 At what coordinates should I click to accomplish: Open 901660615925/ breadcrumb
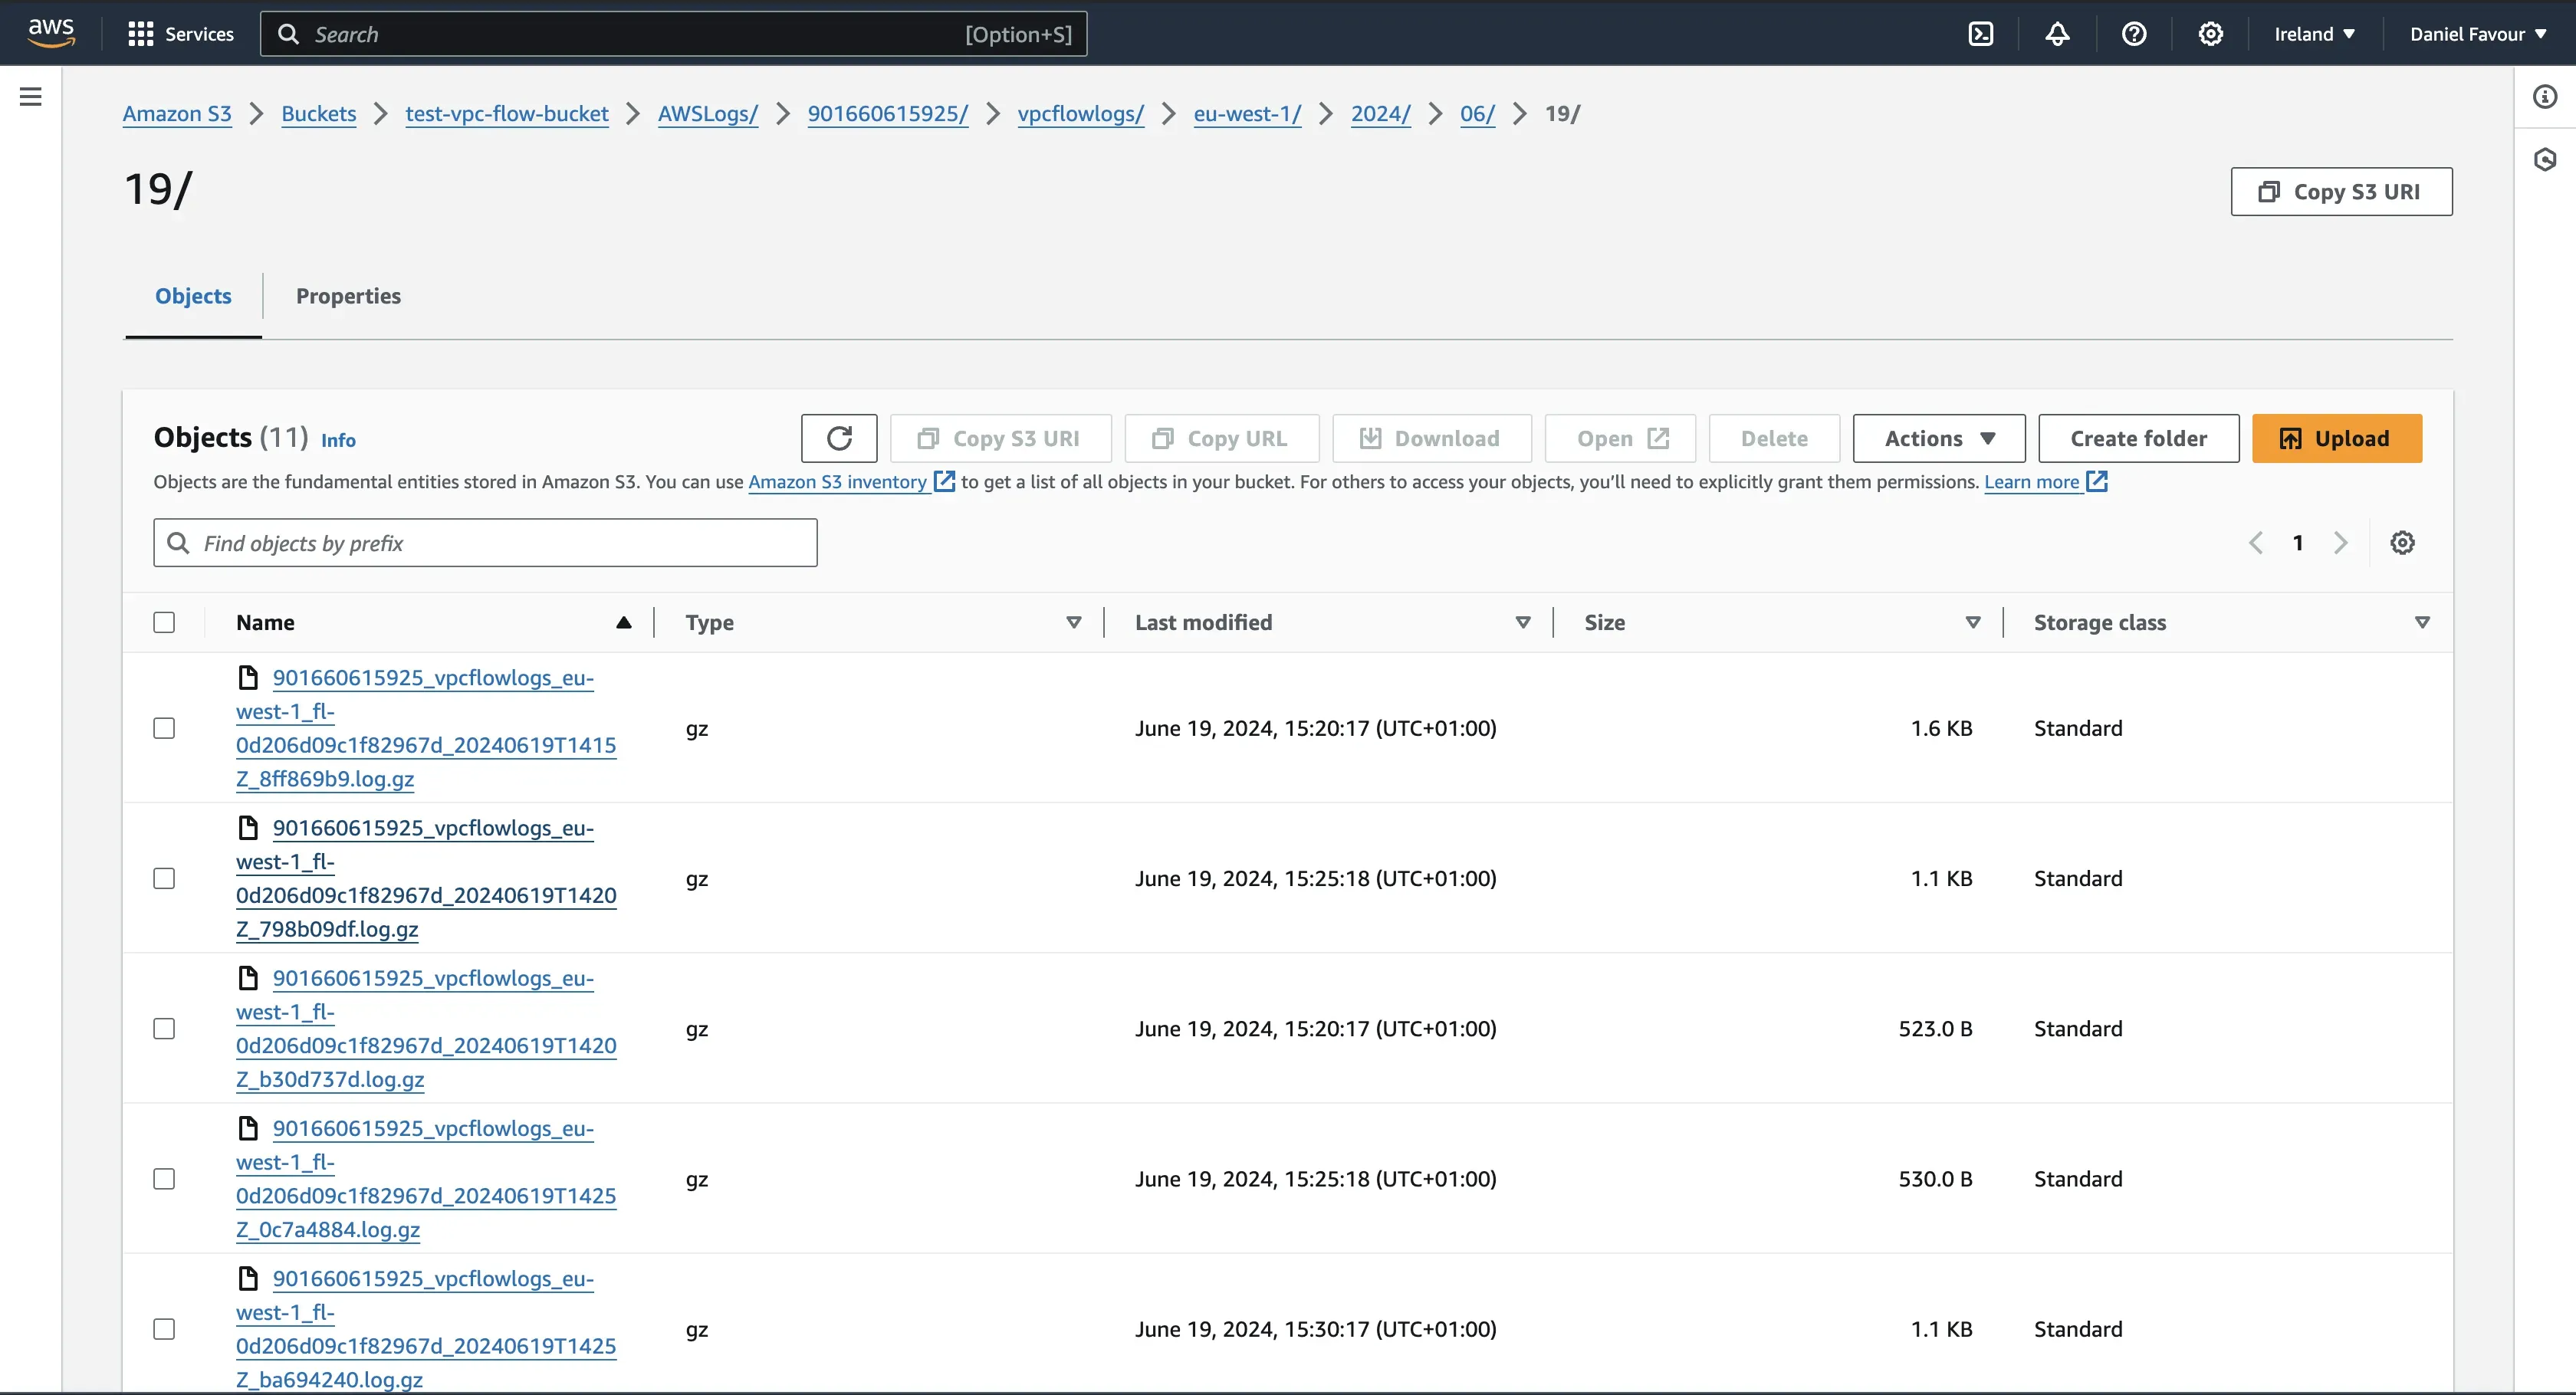(888, 113)
